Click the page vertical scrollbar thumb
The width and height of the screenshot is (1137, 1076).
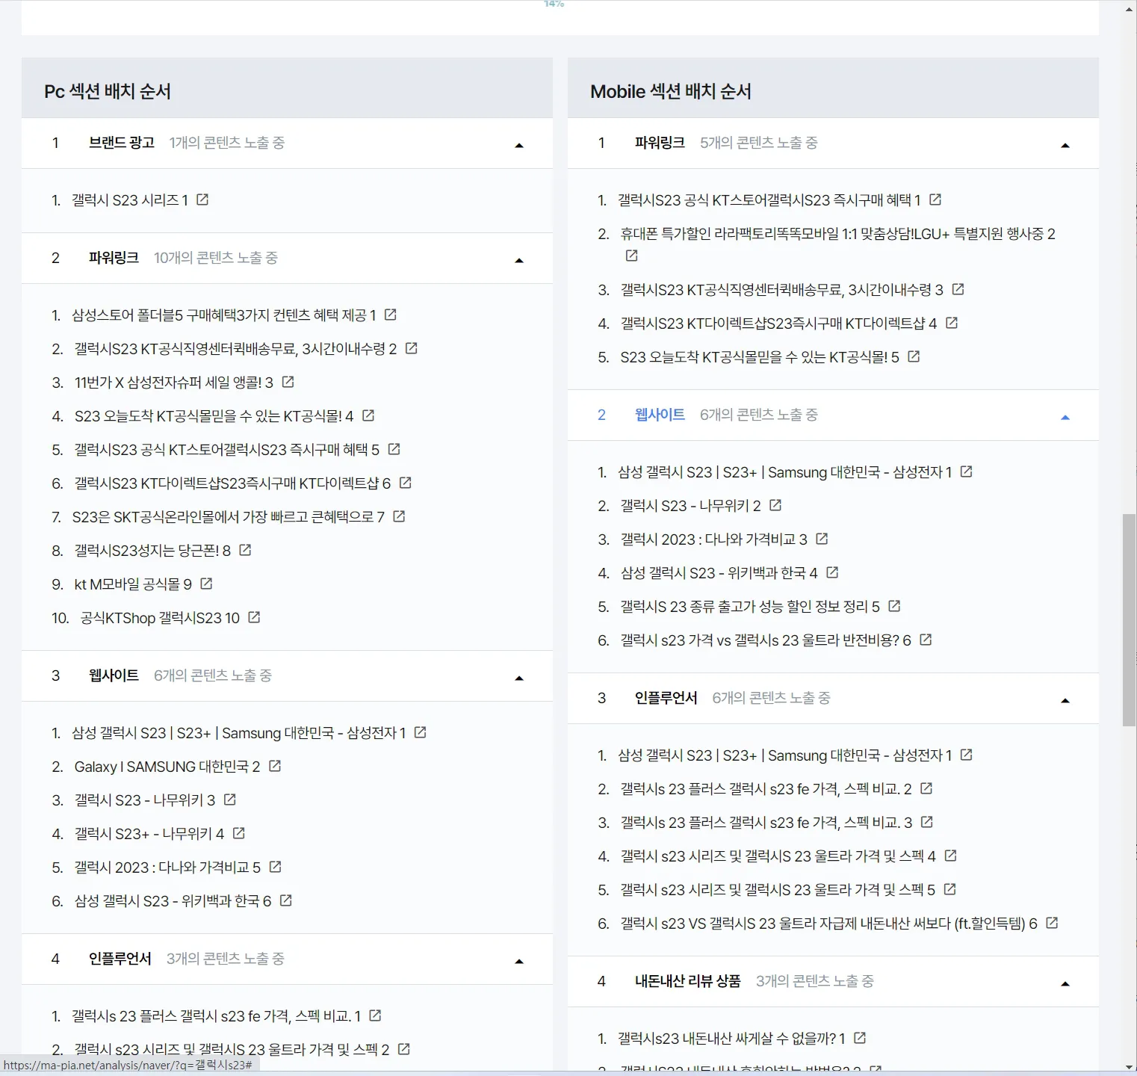tap(1129, 619)
